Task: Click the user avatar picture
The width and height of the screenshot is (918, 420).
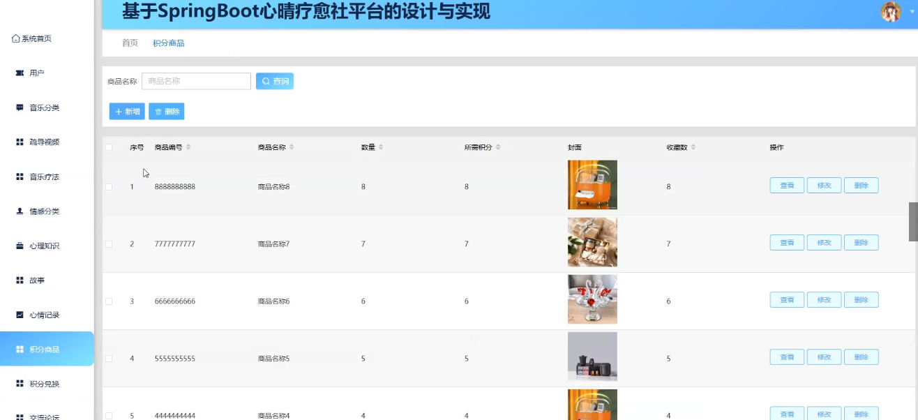Action: click(891, 12)
